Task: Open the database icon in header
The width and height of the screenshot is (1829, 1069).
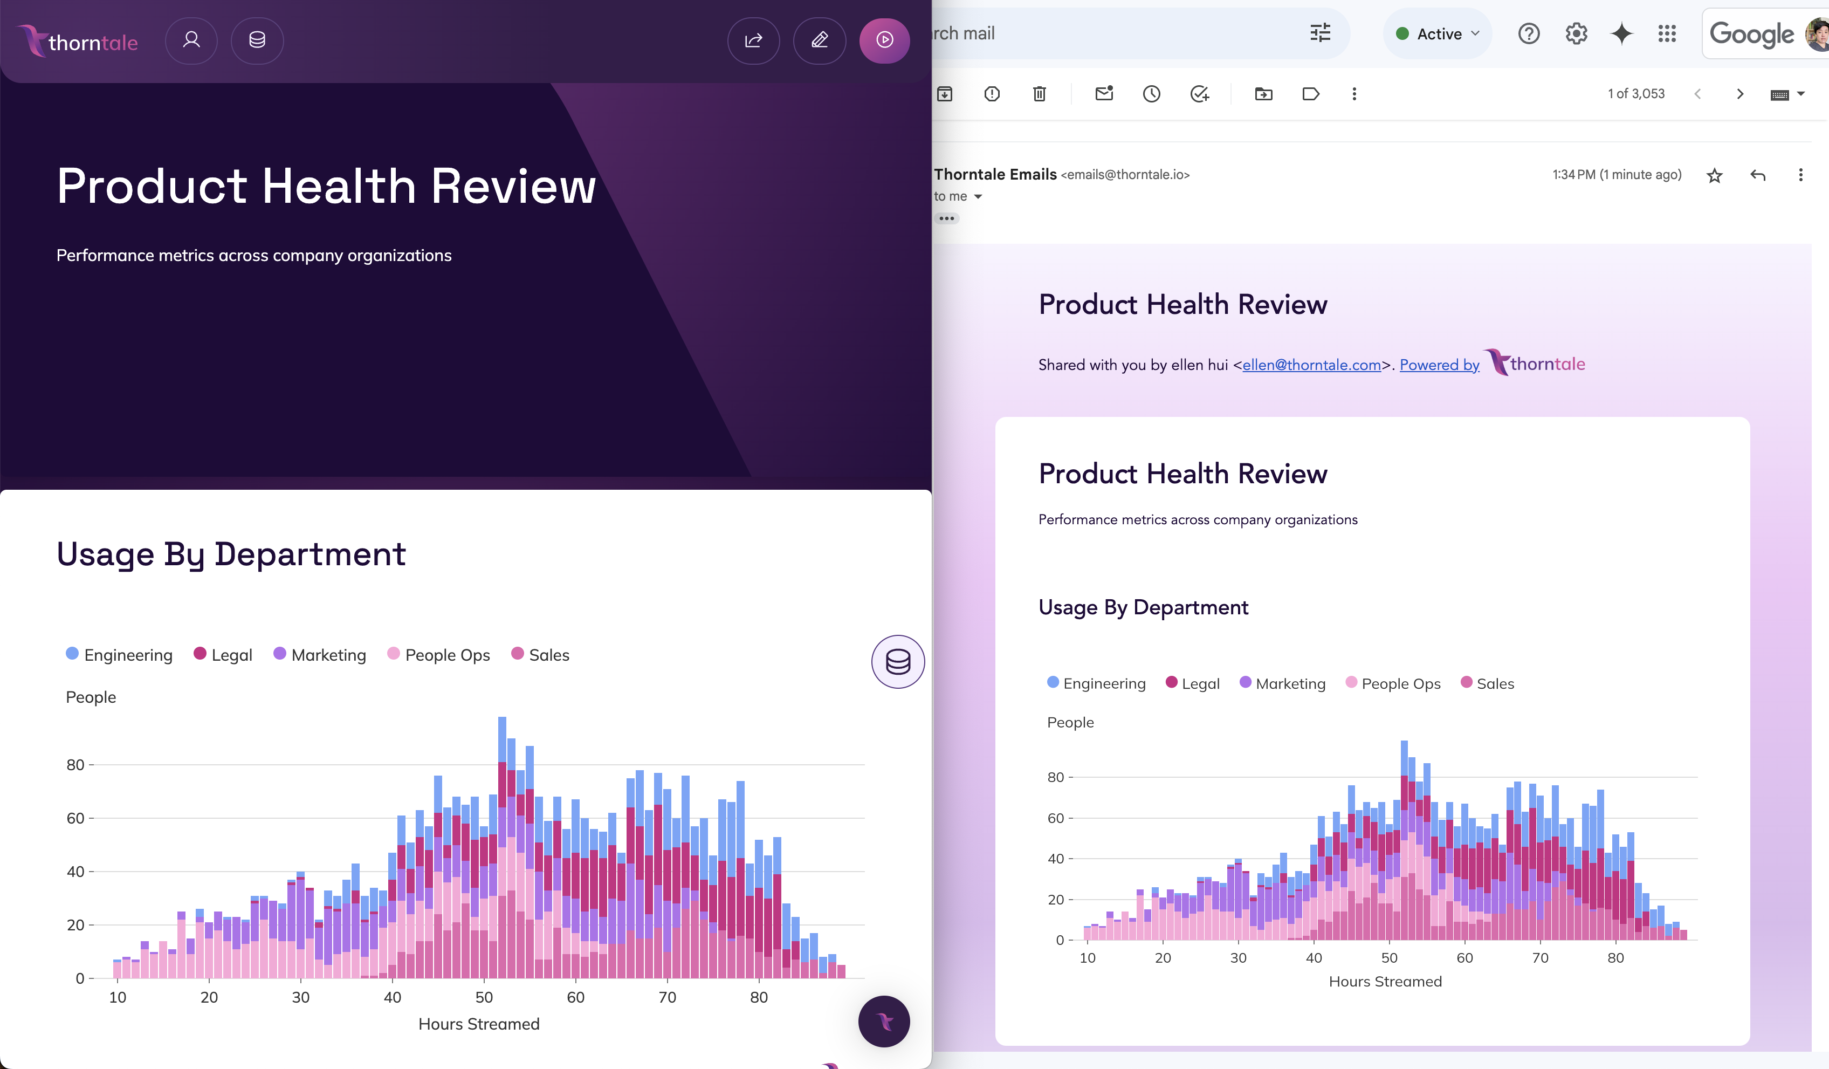Action: tap(257, 40)
